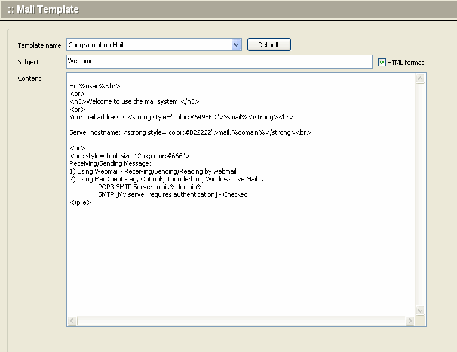
Task: Open the Template name dropdown arrow
Action: pos(236,45)
